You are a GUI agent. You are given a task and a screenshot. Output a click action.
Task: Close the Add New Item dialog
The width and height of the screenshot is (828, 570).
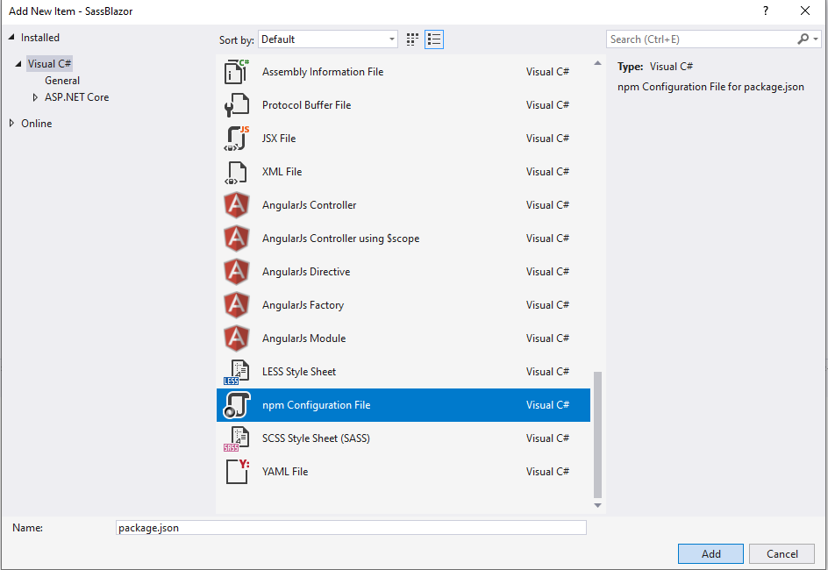point(805,11)
